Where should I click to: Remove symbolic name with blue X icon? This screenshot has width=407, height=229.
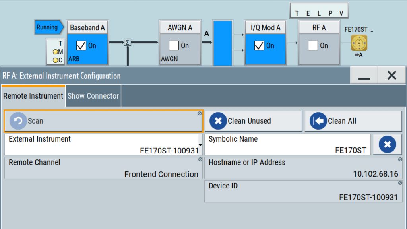[387, 144]
